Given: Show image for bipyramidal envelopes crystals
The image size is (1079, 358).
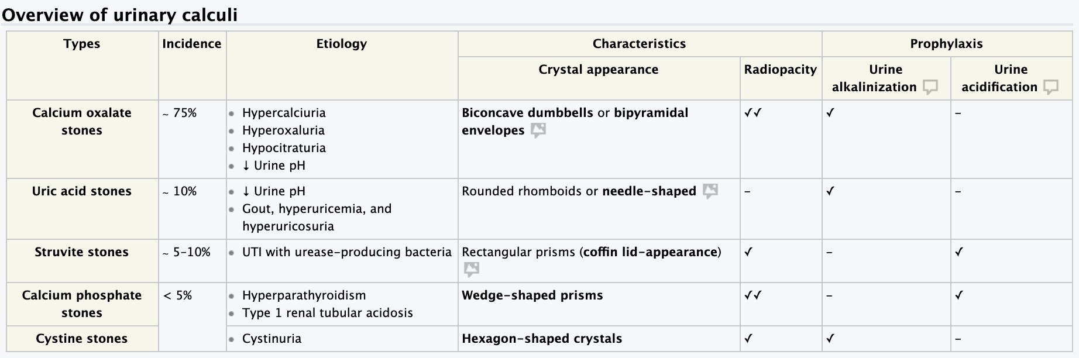Looking at the screenshot, I should coord(538,130).
